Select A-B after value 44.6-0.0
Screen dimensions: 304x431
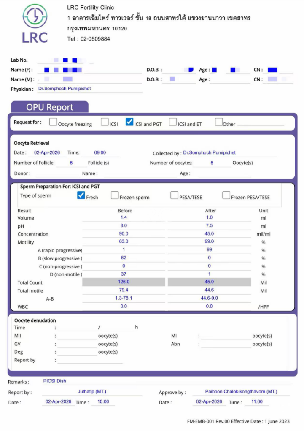(209, 298)
